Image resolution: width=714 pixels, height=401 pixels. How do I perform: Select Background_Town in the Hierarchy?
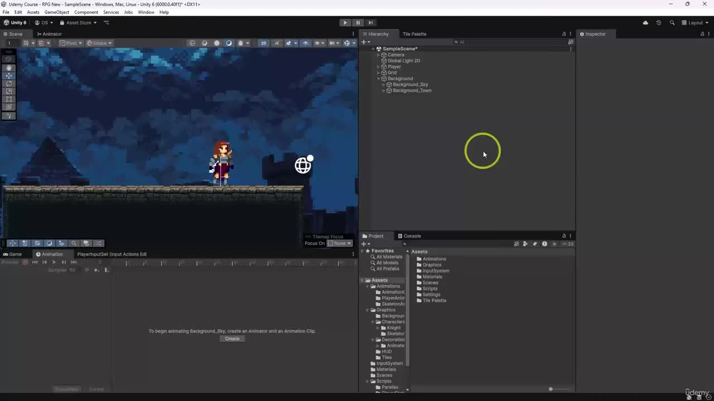[412, 91]
